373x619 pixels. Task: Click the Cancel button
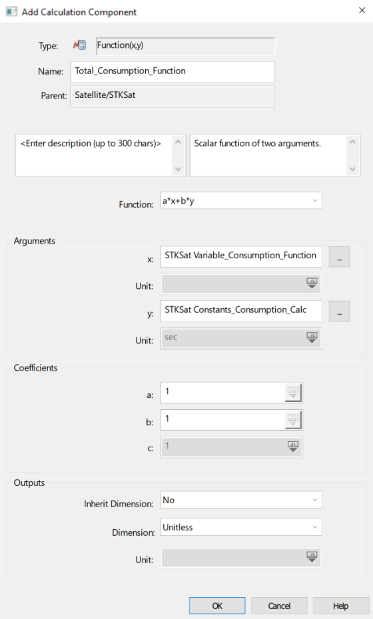[279, 606]
